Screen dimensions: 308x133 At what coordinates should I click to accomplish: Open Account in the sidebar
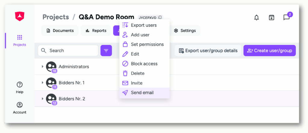(20, 108)
